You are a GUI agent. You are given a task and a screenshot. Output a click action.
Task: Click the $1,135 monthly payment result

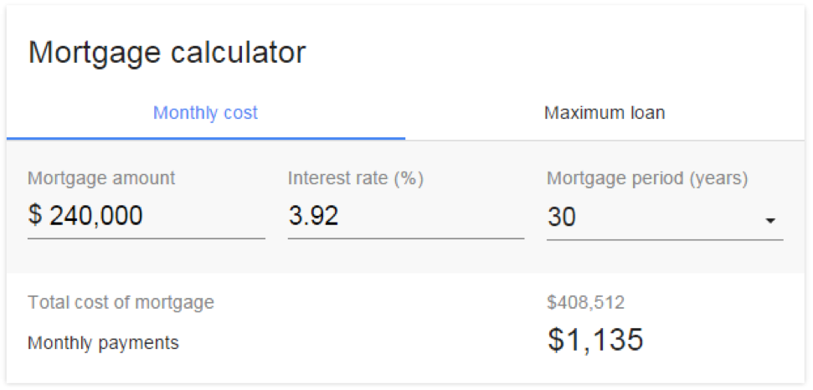pos(595,341)
